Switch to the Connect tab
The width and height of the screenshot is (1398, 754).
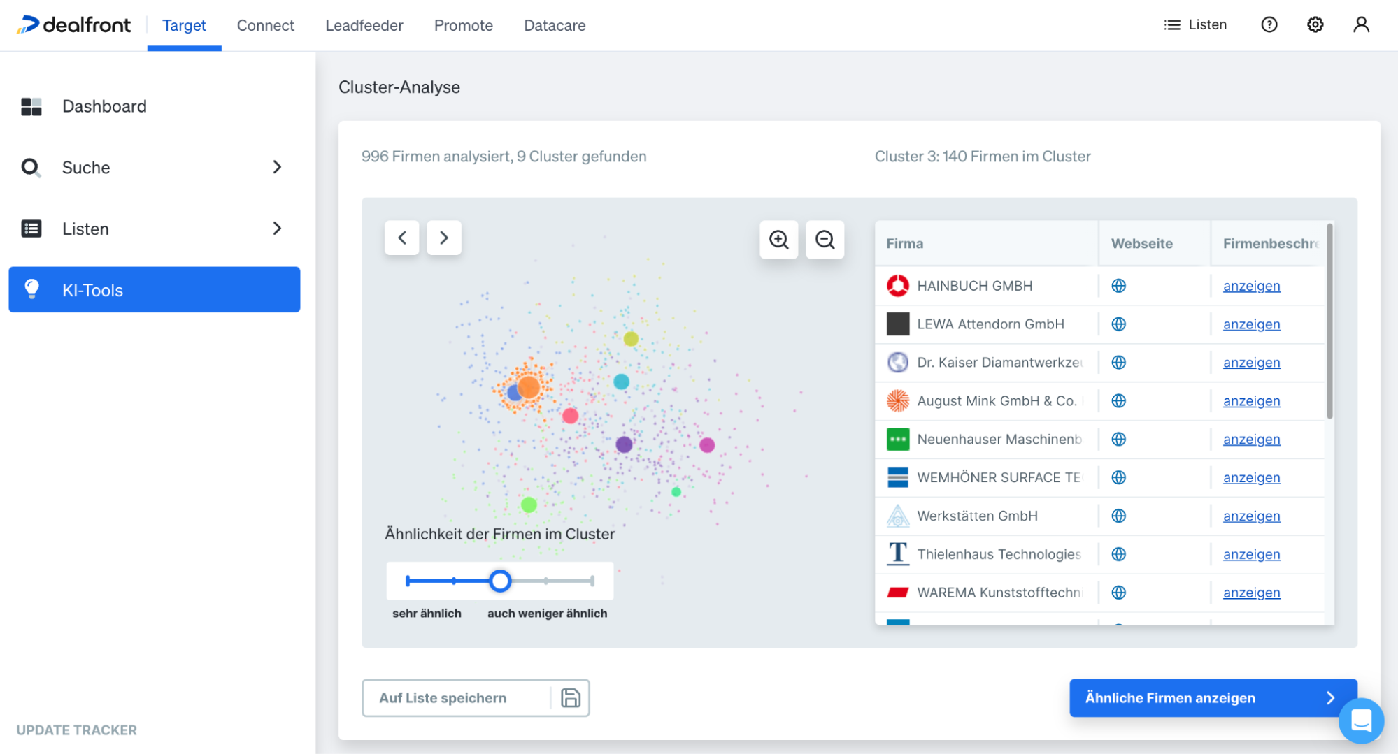[x=265, y=25]
